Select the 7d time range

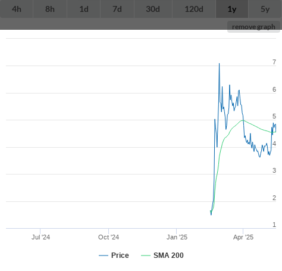tap(117, 9)
